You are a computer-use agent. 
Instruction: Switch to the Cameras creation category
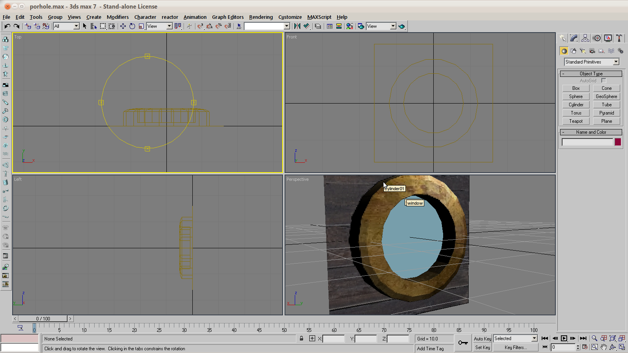pos(592,51)
